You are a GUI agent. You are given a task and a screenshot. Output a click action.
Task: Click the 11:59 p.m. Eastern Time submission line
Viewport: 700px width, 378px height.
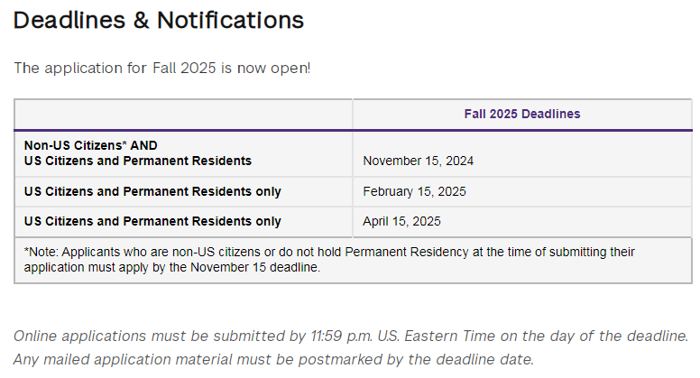351,336
